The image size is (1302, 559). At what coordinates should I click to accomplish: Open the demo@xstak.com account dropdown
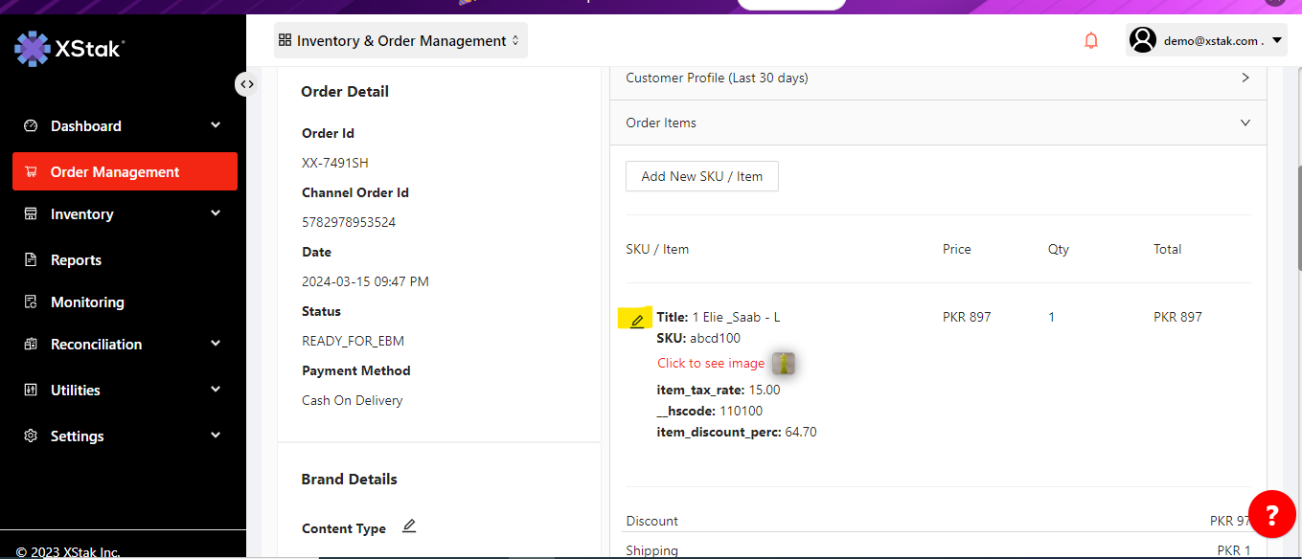pyautogui.click(x=1276, y=40)
